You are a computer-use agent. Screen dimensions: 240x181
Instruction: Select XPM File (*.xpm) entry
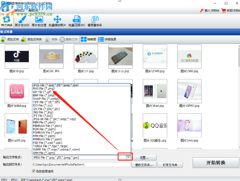82,153
